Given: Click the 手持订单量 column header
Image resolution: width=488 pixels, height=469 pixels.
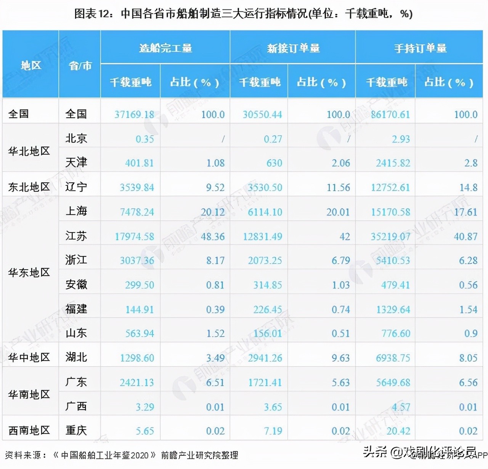Looking at the screenshot, I should pos(420,48).
